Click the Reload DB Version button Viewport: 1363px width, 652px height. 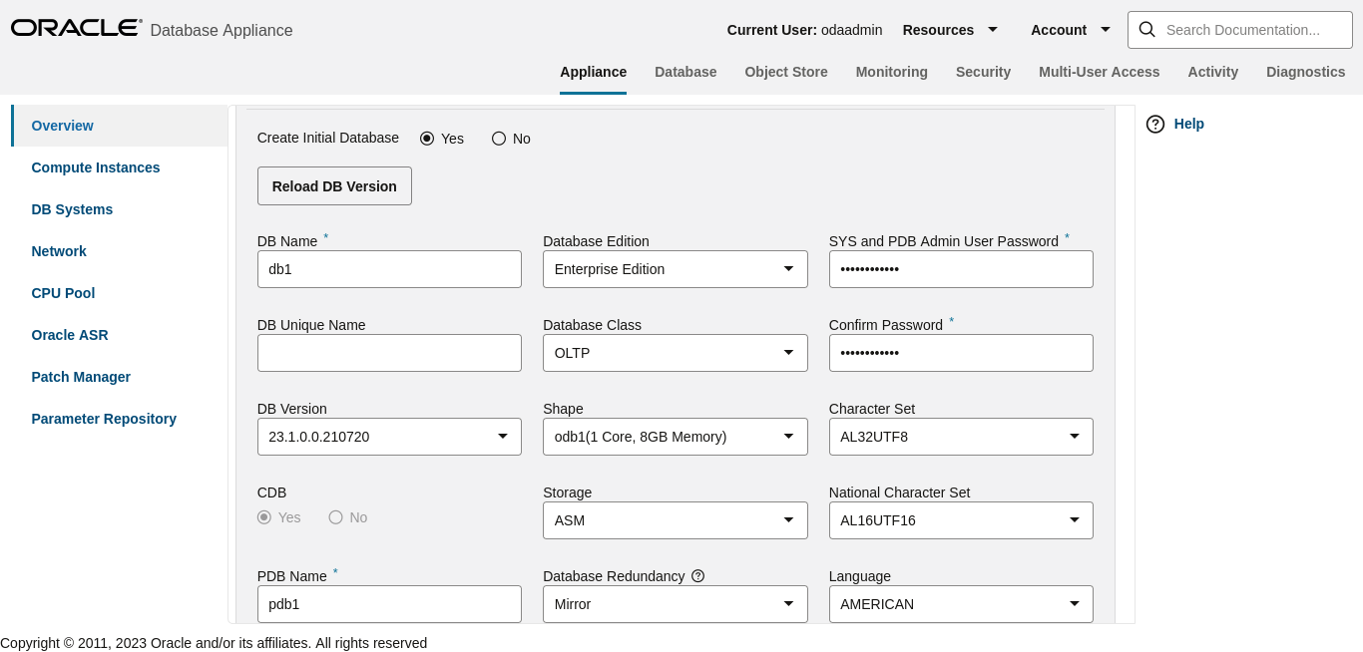pyautogui.click(x=334, y=186)
